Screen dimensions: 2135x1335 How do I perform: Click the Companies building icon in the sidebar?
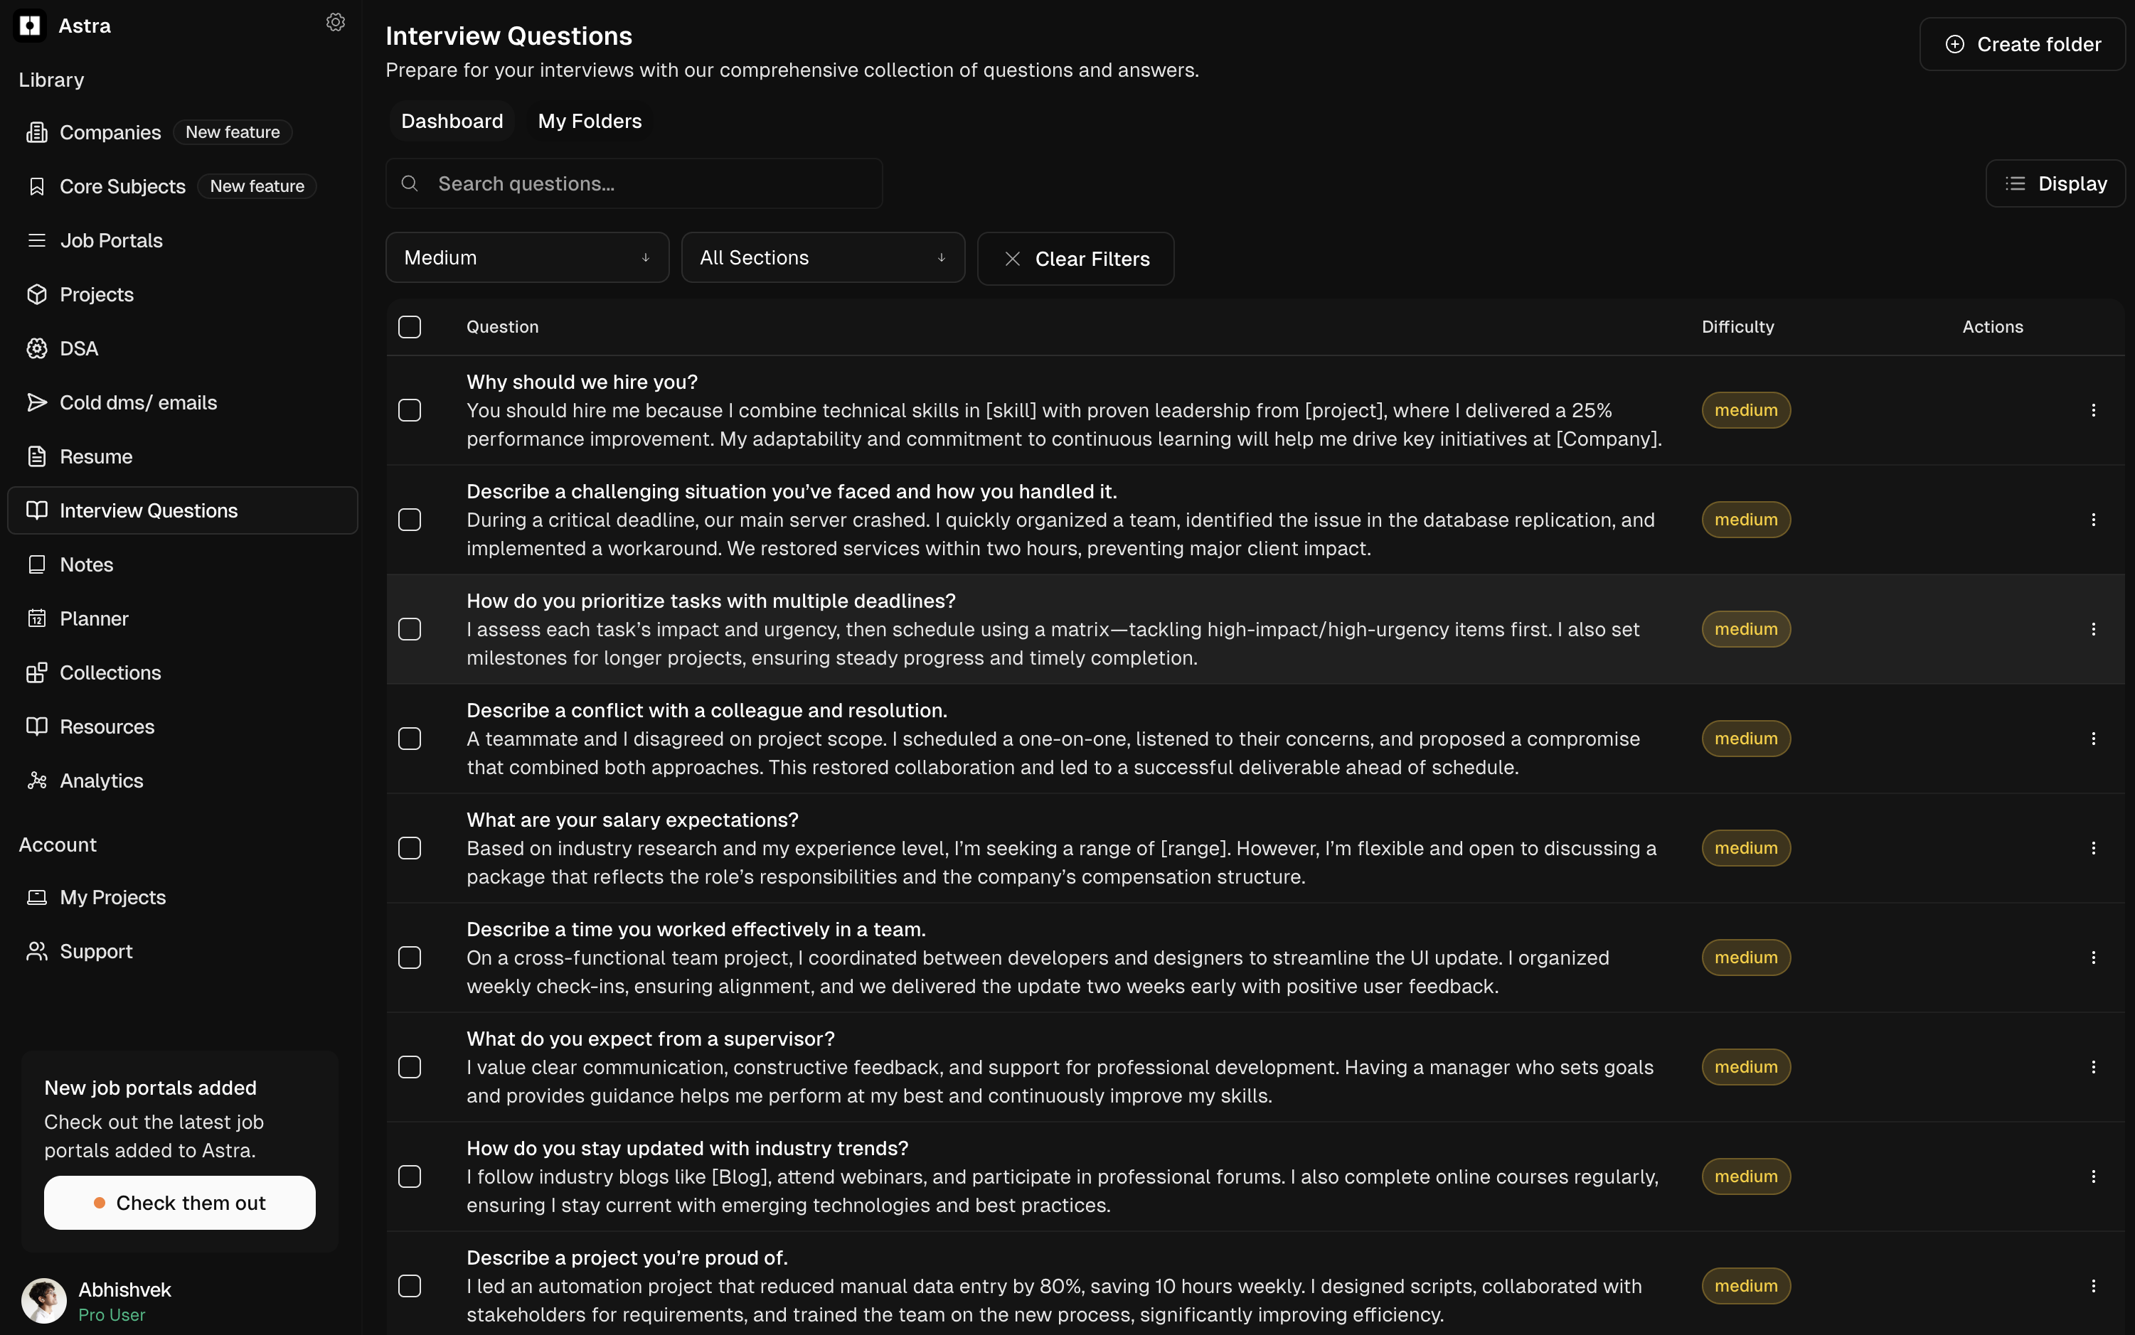point(36,132)
